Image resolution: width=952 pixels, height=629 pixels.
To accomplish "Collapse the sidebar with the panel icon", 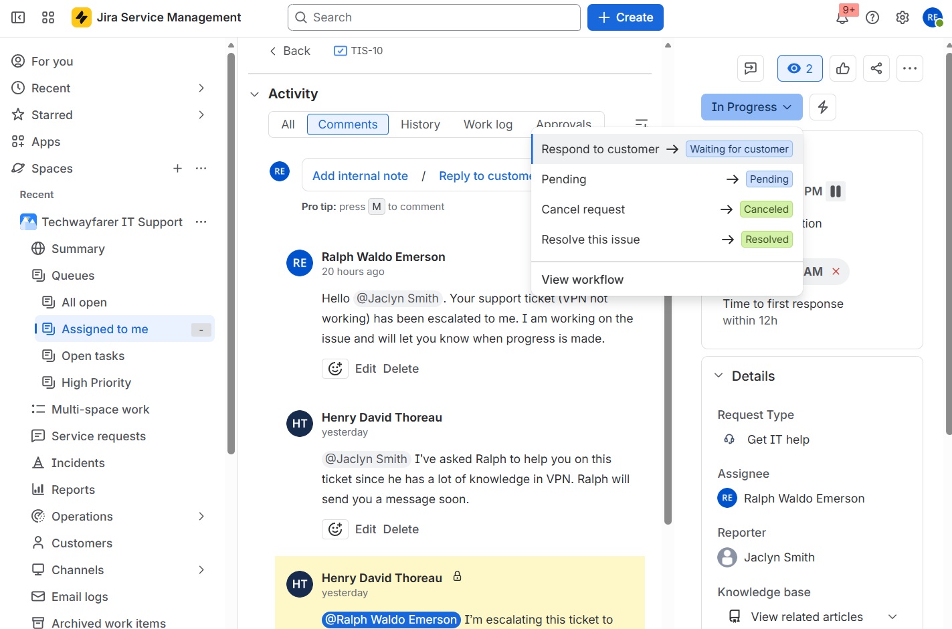I will tap(18, 17).
